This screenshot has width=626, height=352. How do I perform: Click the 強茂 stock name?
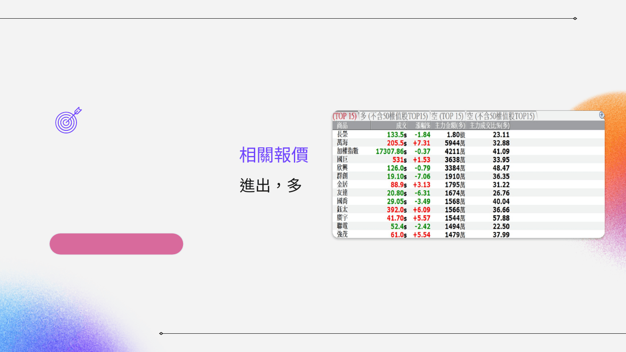(343, 235)
